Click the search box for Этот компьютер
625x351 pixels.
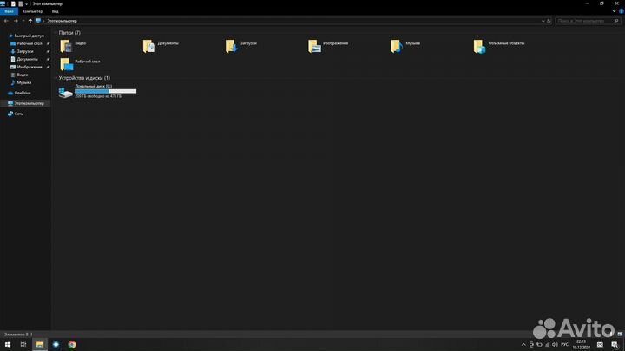[x=588, y=21]
